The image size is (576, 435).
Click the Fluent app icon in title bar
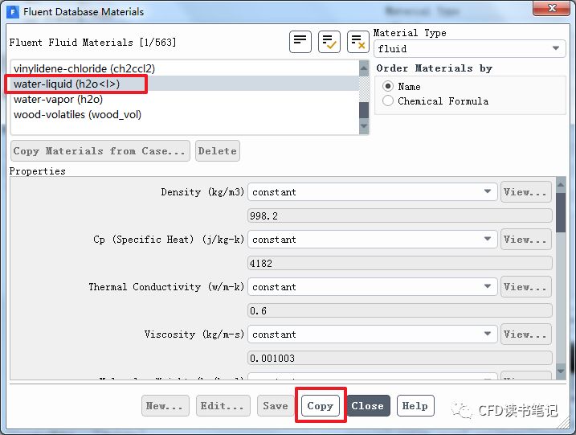click(x=13, y=12)
